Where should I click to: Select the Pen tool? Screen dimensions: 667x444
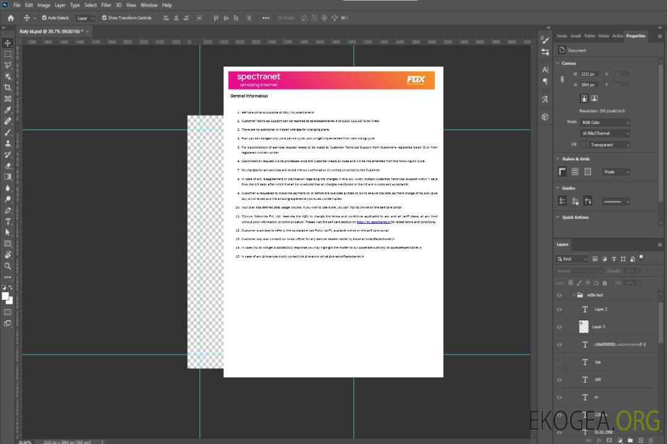coord(7,210)
